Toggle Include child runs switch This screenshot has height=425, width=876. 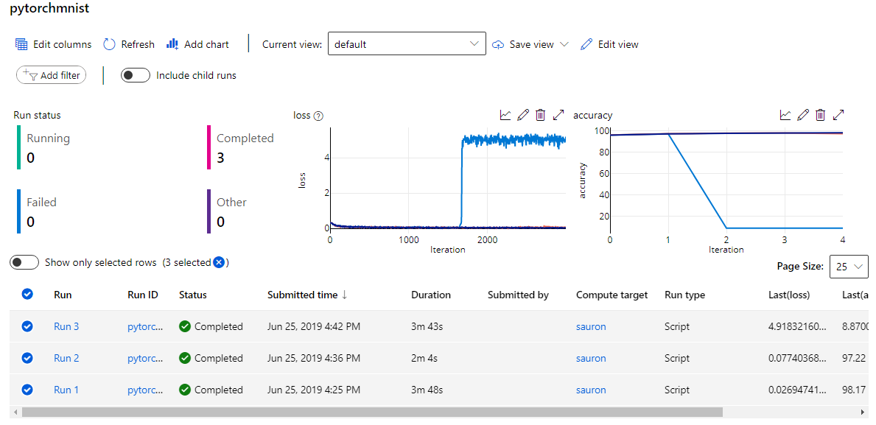click(x=136, y=75)
